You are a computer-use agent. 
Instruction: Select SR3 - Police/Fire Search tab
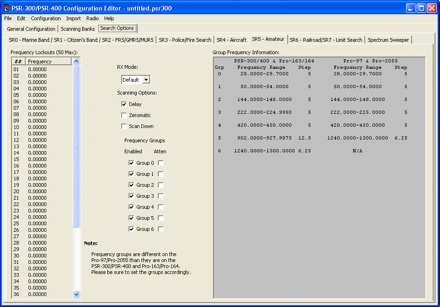[x=185, y=40]
